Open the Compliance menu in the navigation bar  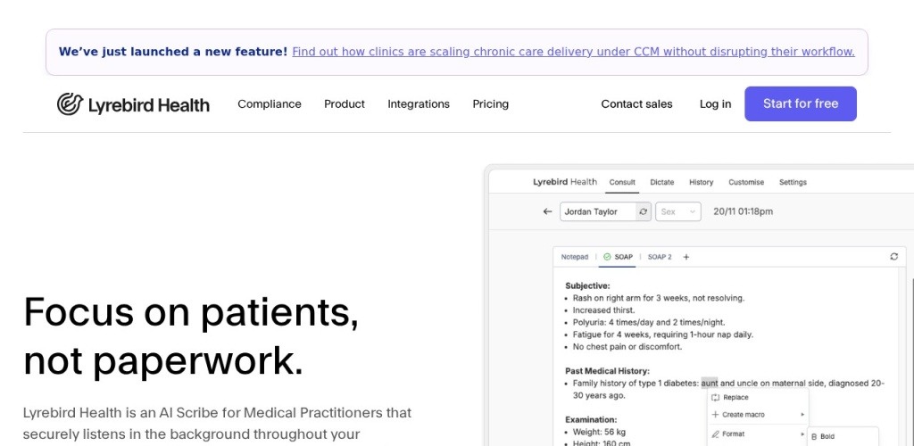270,104
